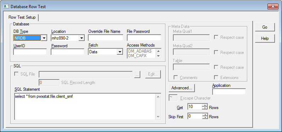282x132 pixels.
Task: Click the Database Row Test title bar icon
Action: 6,7
